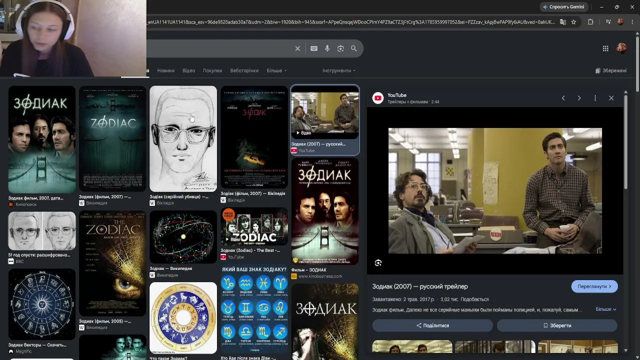Open the blue-gold zodiac wheel thumbnail
Image resolution: width=640 pixels, height=360 pixels.
[183, 318]
